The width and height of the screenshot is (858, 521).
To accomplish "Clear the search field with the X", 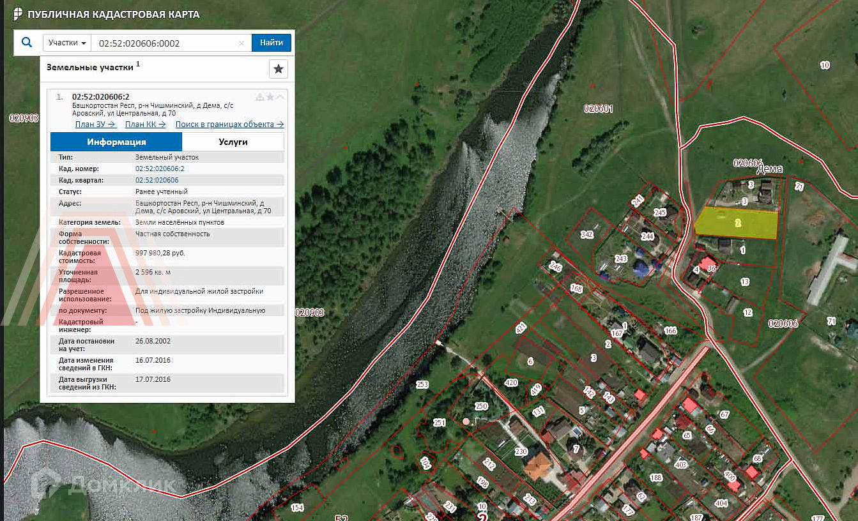I will tap(241, 43).
